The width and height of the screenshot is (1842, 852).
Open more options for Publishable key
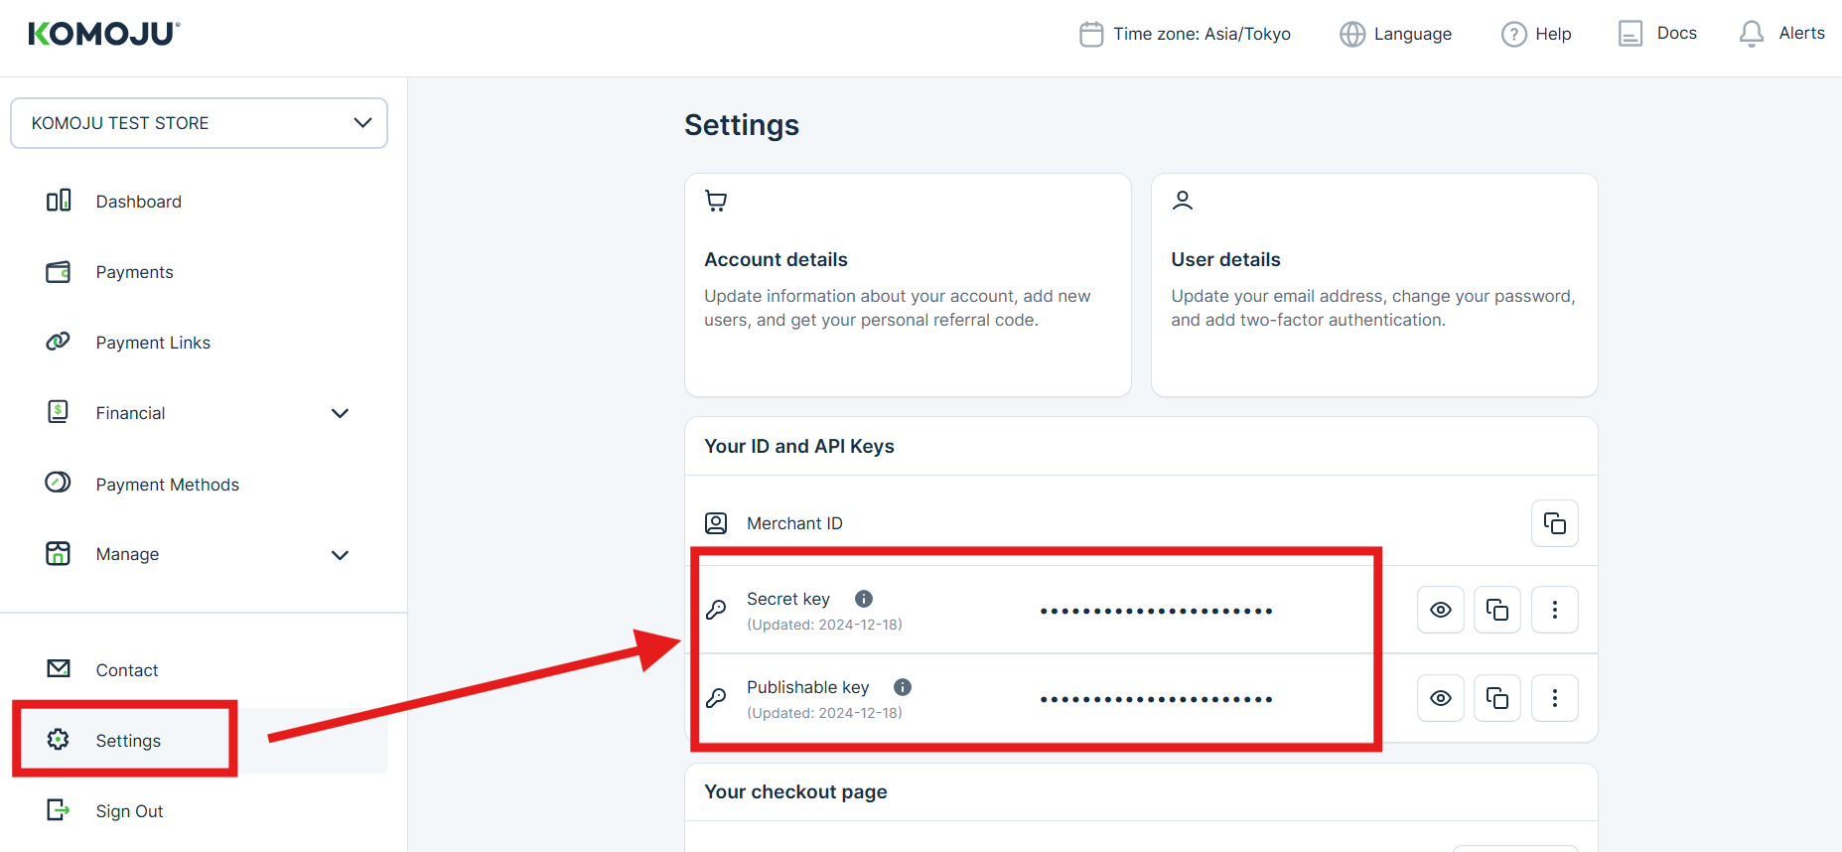[1554, 698]
